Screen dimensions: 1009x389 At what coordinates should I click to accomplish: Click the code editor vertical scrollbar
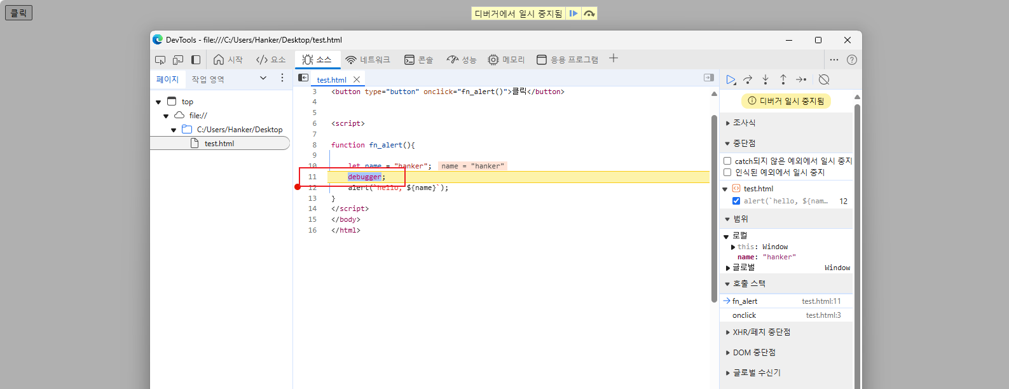pyautogui.click(x=714, y=209)
